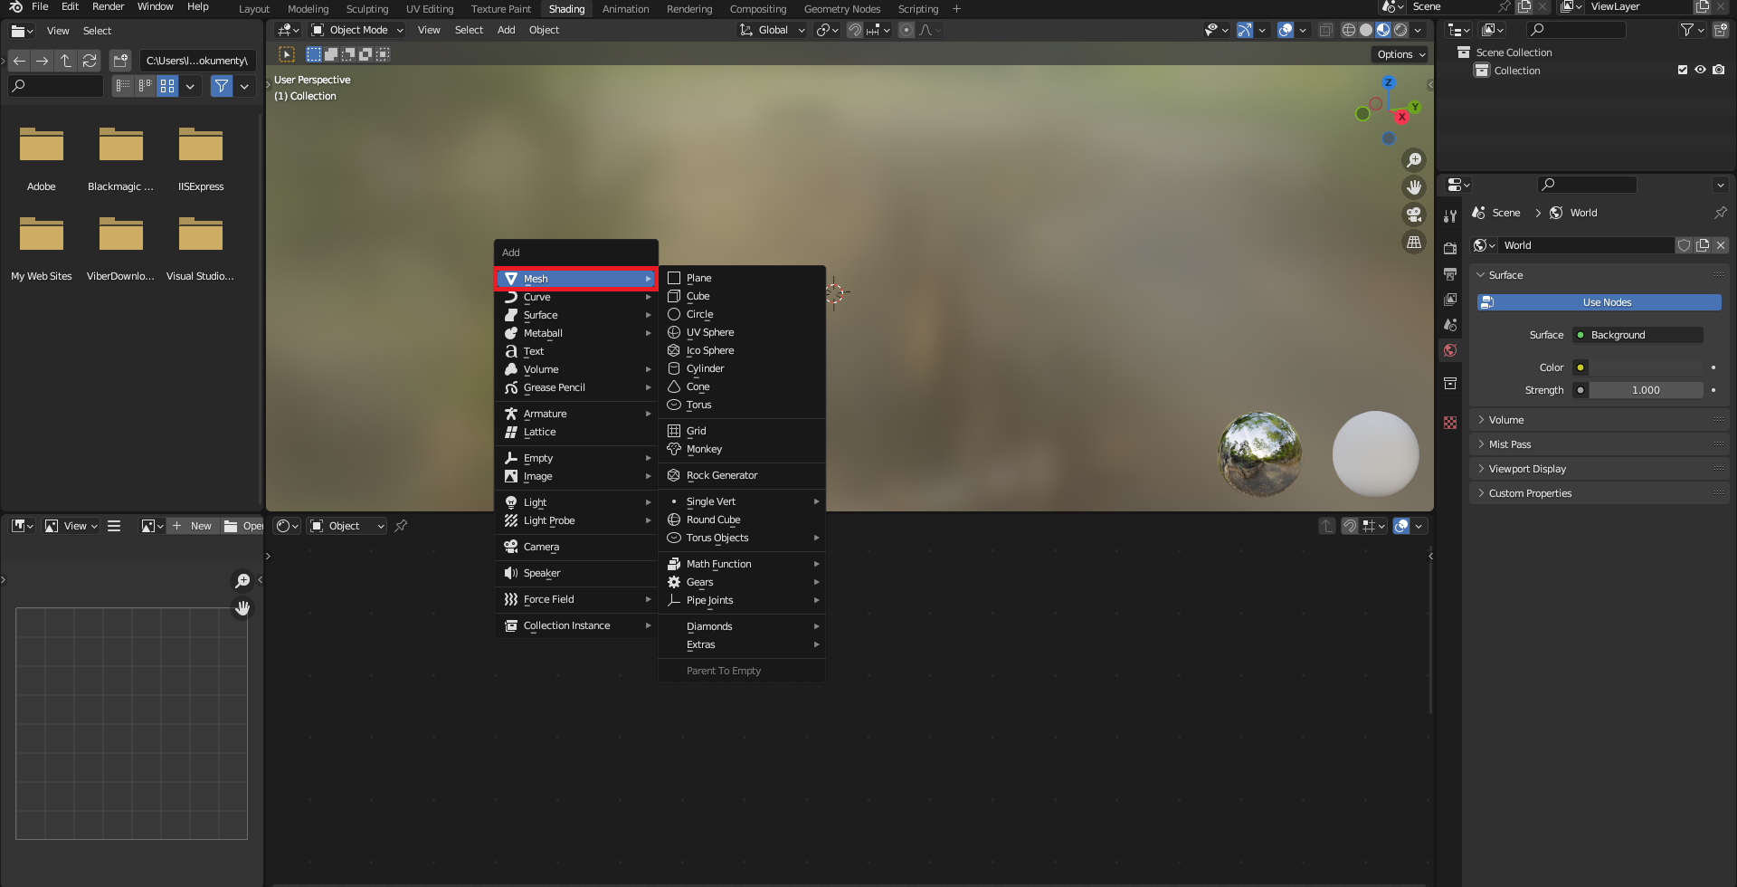Toggle X-ray mode in viewport header
Viewport: 1737px width, 887px height.
1325,30
